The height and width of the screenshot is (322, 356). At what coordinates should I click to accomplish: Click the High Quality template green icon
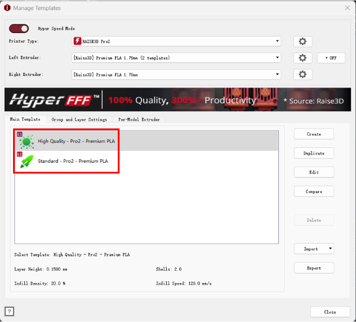coord(27,142)
